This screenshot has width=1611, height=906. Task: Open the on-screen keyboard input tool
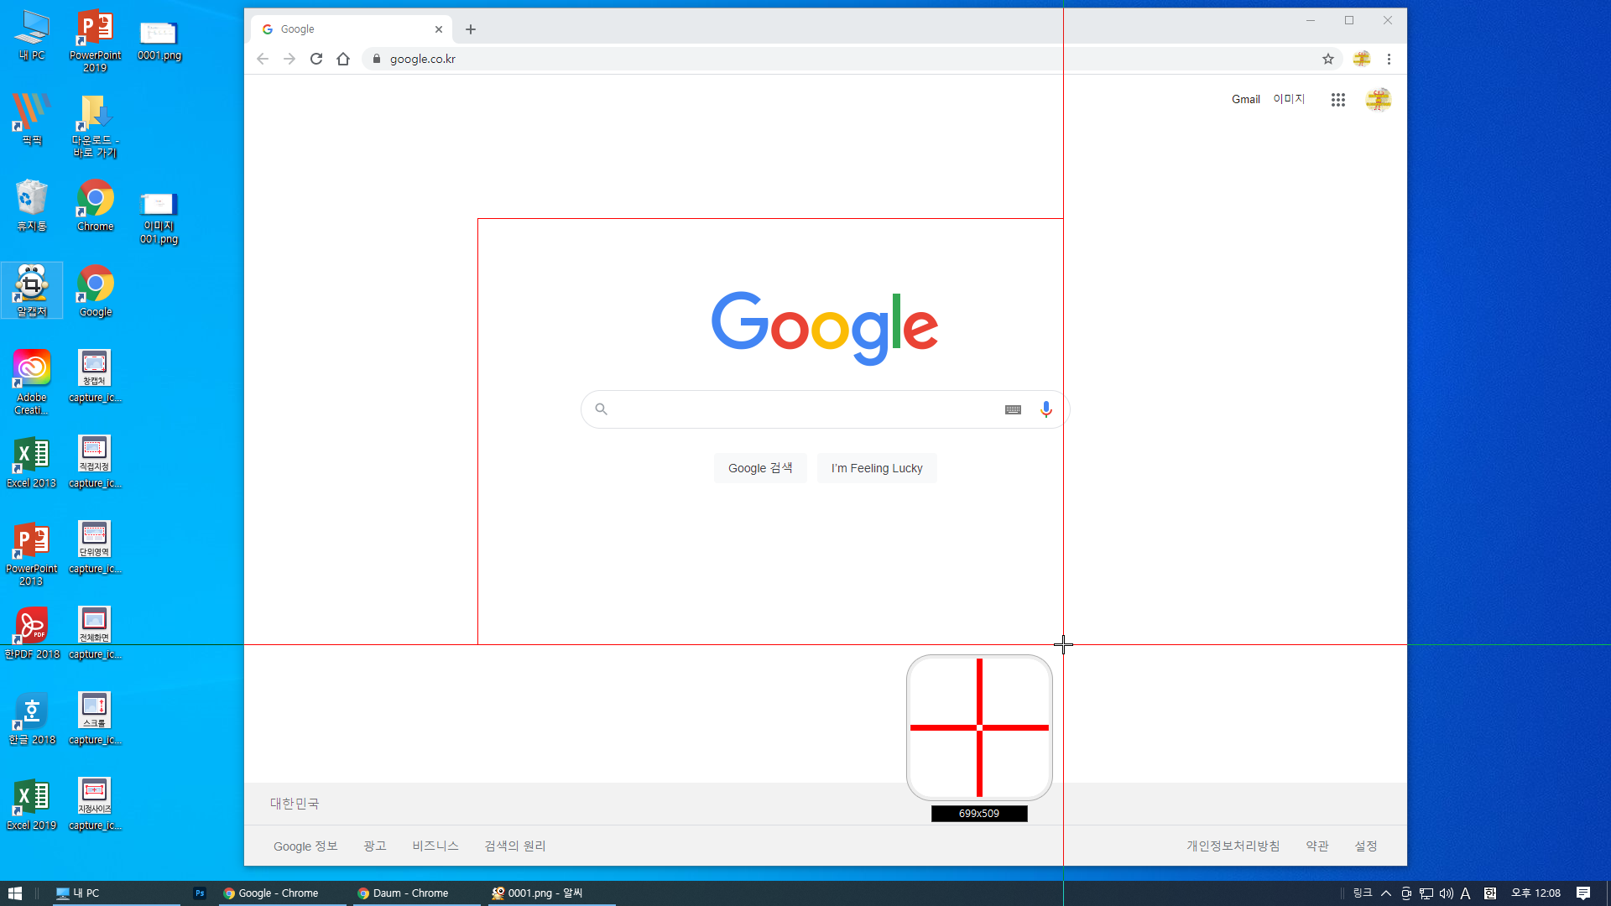[1013, 409]
